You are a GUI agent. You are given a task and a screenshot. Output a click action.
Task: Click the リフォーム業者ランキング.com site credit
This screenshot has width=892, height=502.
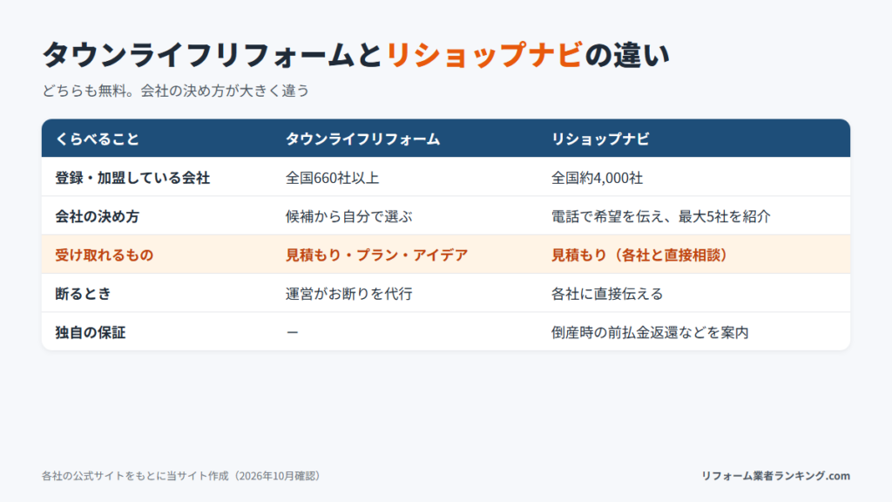point(775,476)
